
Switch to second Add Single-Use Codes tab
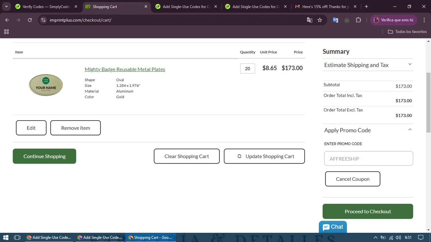pos(256,6)
